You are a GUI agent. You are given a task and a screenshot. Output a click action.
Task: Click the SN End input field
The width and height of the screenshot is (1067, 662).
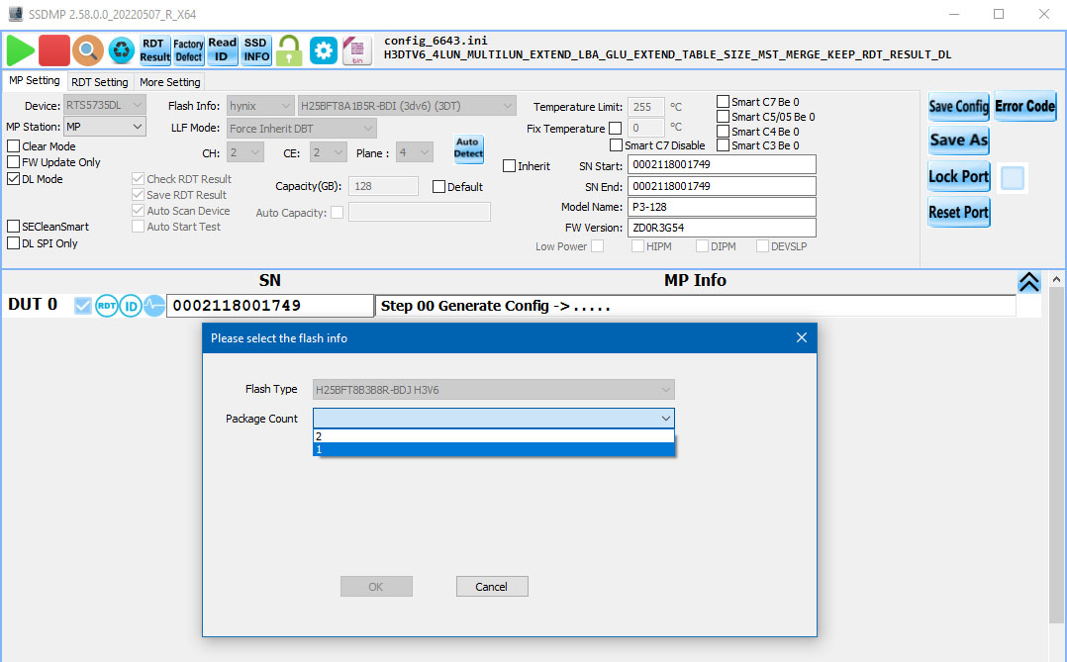tap(722, 186)
